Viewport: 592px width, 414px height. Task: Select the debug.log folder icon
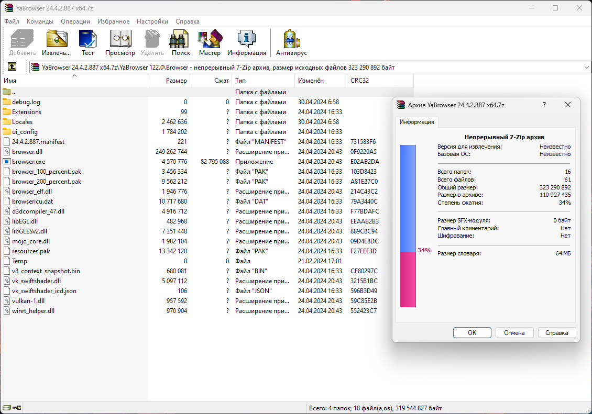(6, 102)
